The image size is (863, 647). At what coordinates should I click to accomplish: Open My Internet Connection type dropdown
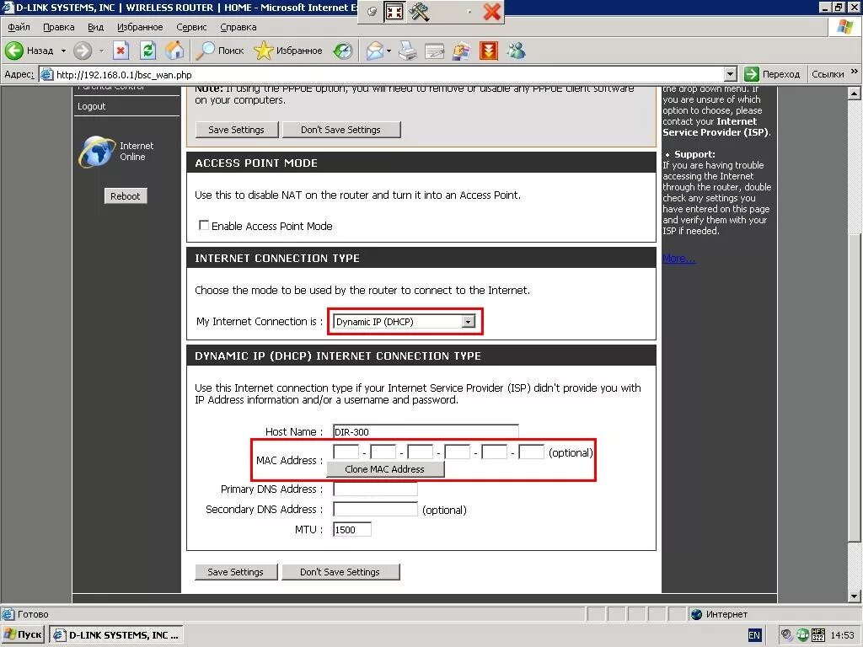point(404,322)
